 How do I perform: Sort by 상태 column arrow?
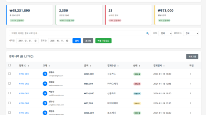coord(139,66)
